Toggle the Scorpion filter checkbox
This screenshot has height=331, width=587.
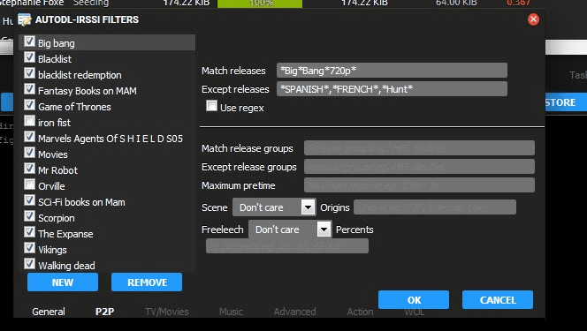pyautogui.click(x=29, y=216)
